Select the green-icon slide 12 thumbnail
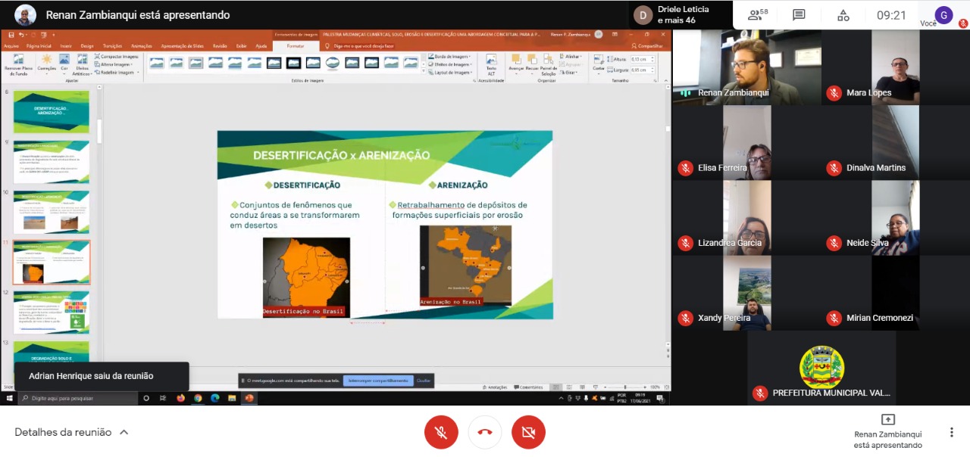 point(51,312)
